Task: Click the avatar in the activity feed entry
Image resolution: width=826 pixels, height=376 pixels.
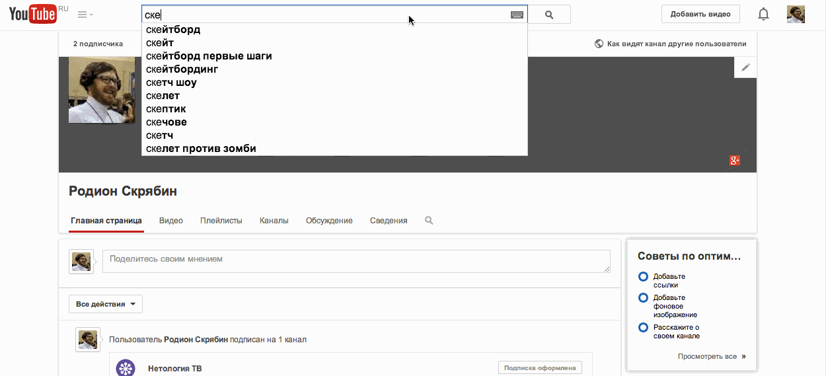Action: [88, 340]
